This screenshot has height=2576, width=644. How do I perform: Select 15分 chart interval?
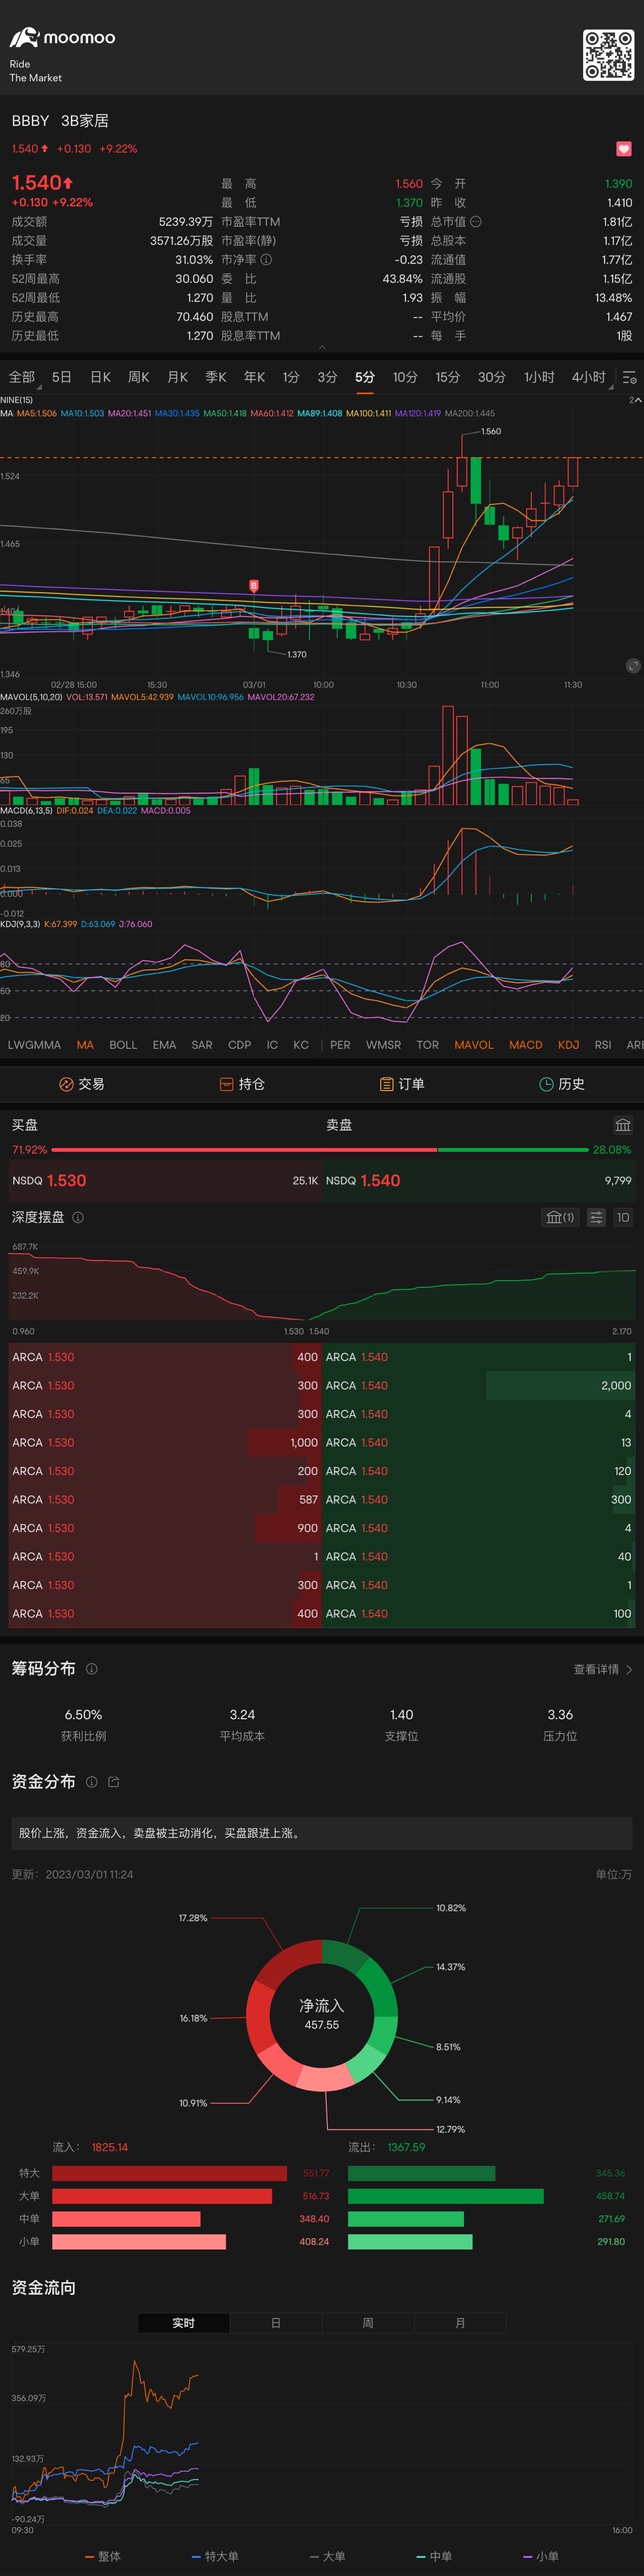[448, 377]
